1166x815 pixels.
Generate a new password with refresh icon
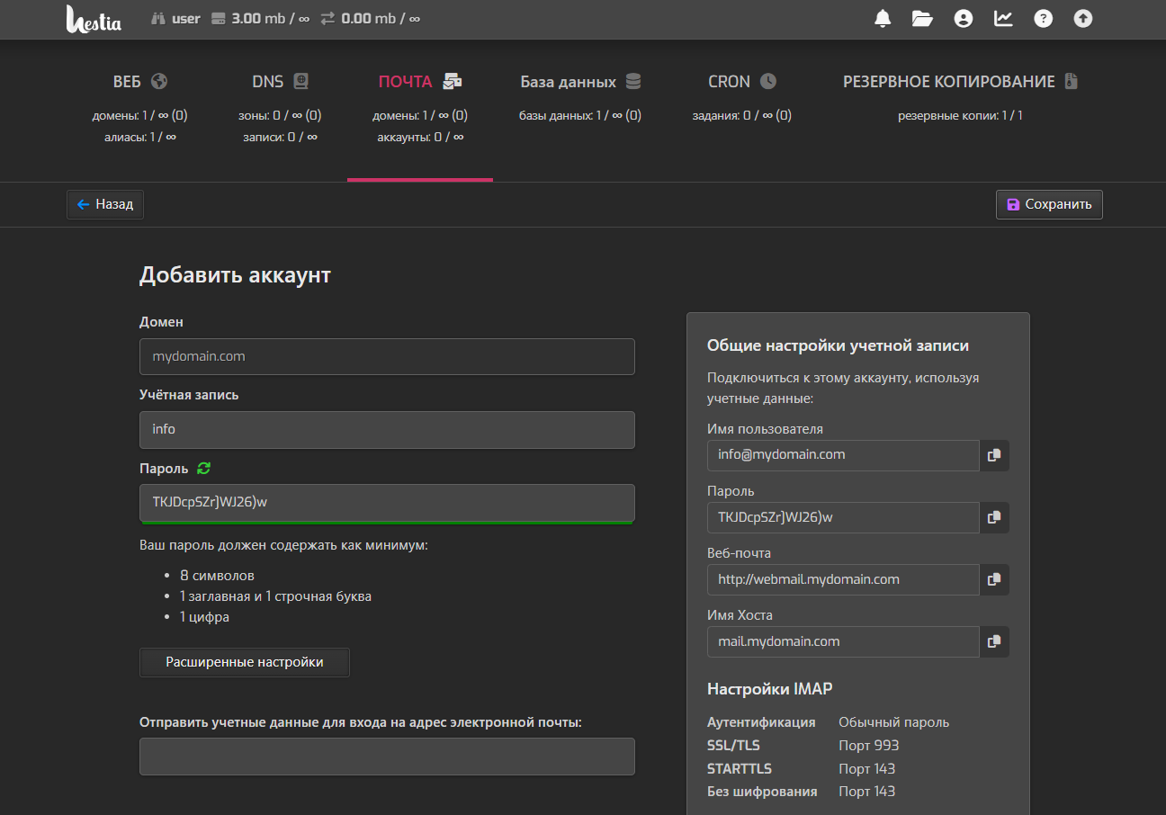203,468
